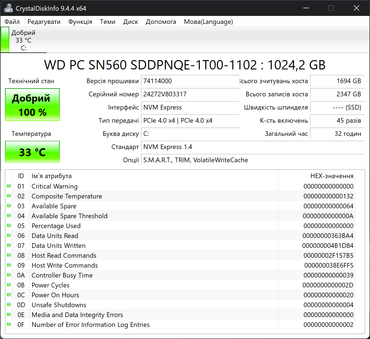Click the Добрий 100 % health status button
Image resolution: width=370 pixels, height=339 pixels.
click(32, 105)
